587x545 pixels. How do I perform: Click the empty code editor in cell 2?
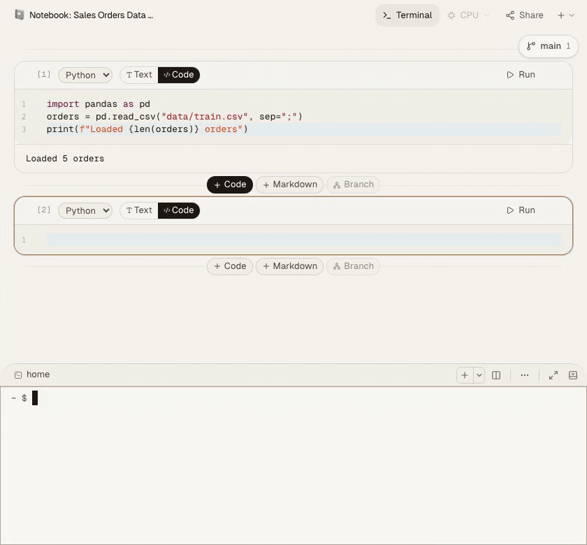pyautogui.click(x=304, y=240)
